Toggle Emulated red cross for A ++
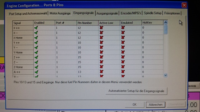The width and height of the screenshot is (200, 112). (123, 72)
